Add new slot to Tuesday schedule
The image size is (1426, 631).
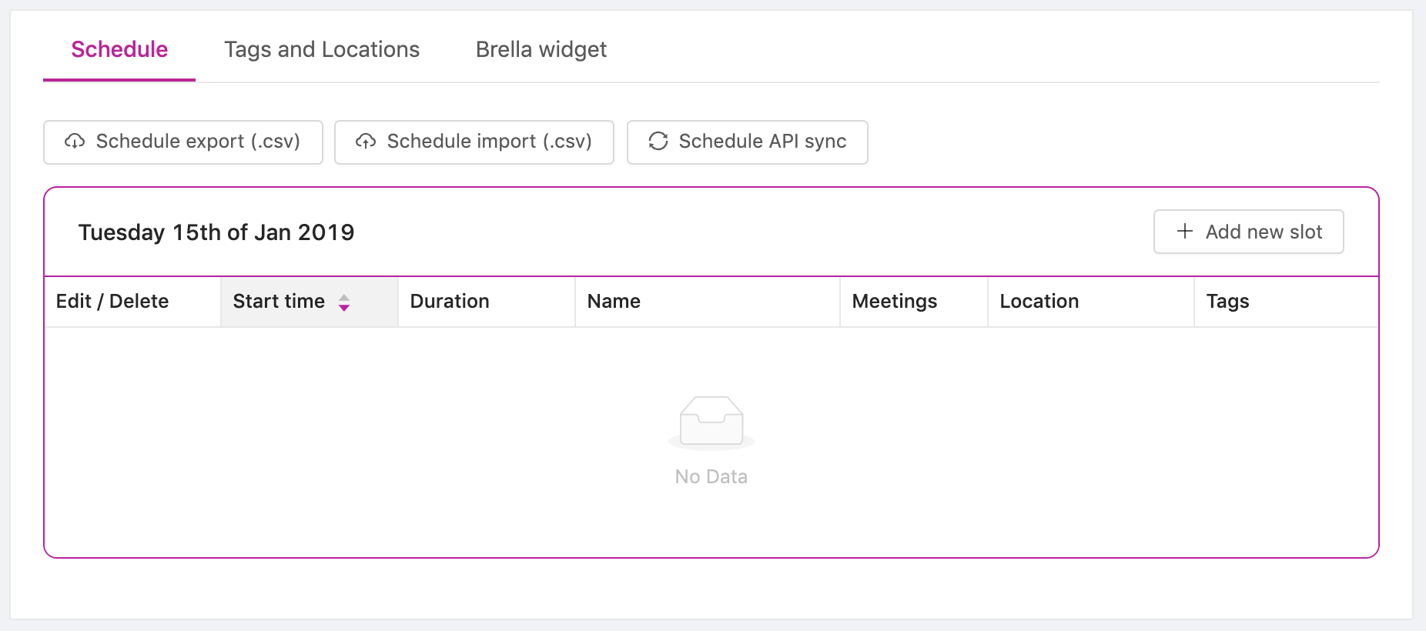[x=1249, y=232]
